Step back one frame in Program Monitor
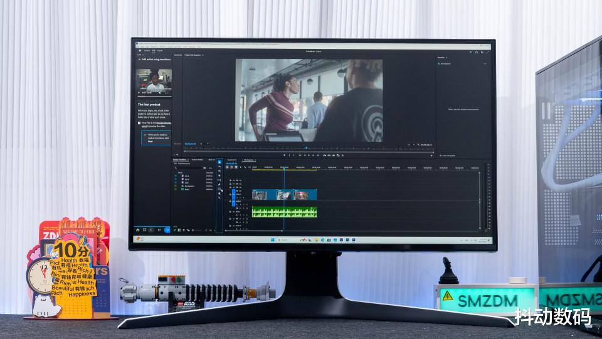The height and width of the screenshot is (339, 602). click(x=305, y=155)
